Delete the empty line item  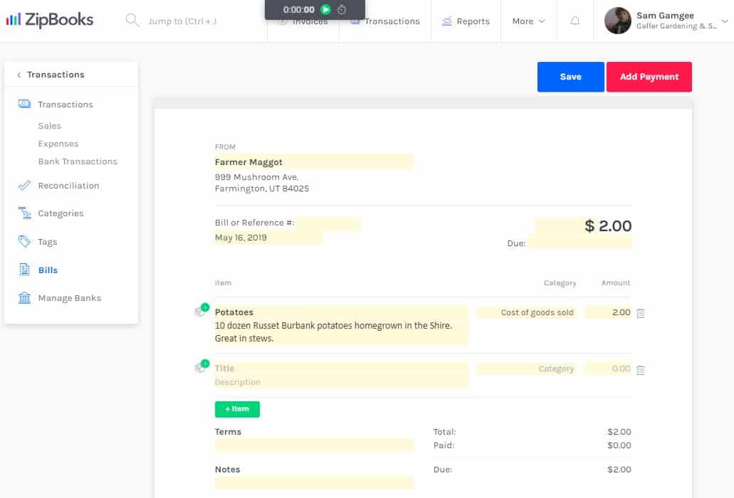(x=641, y=370)
